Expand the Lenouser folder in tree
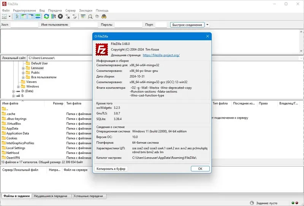 [23, 68]
